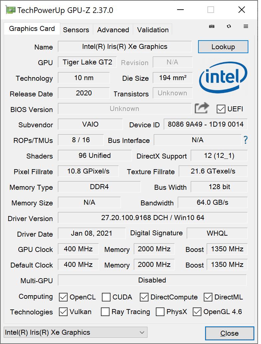Click the Driver Version field
The width and height of the screenshot is (261, 344).
point(153,218)
